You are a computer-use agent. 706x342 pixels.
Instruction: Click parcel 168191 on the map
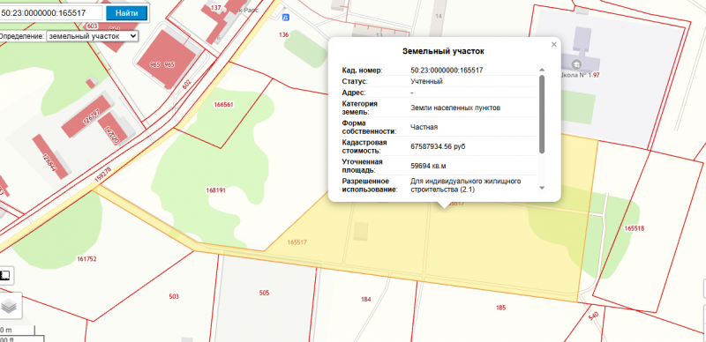pos(215,190)
